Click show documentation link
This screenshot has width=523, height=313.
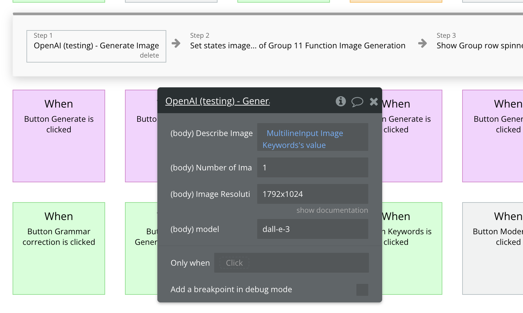point(332,210)
